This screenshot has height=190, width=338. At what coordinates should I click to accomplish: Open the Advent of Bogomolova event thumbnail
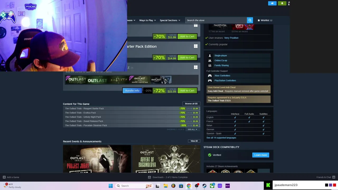(166, 159)
